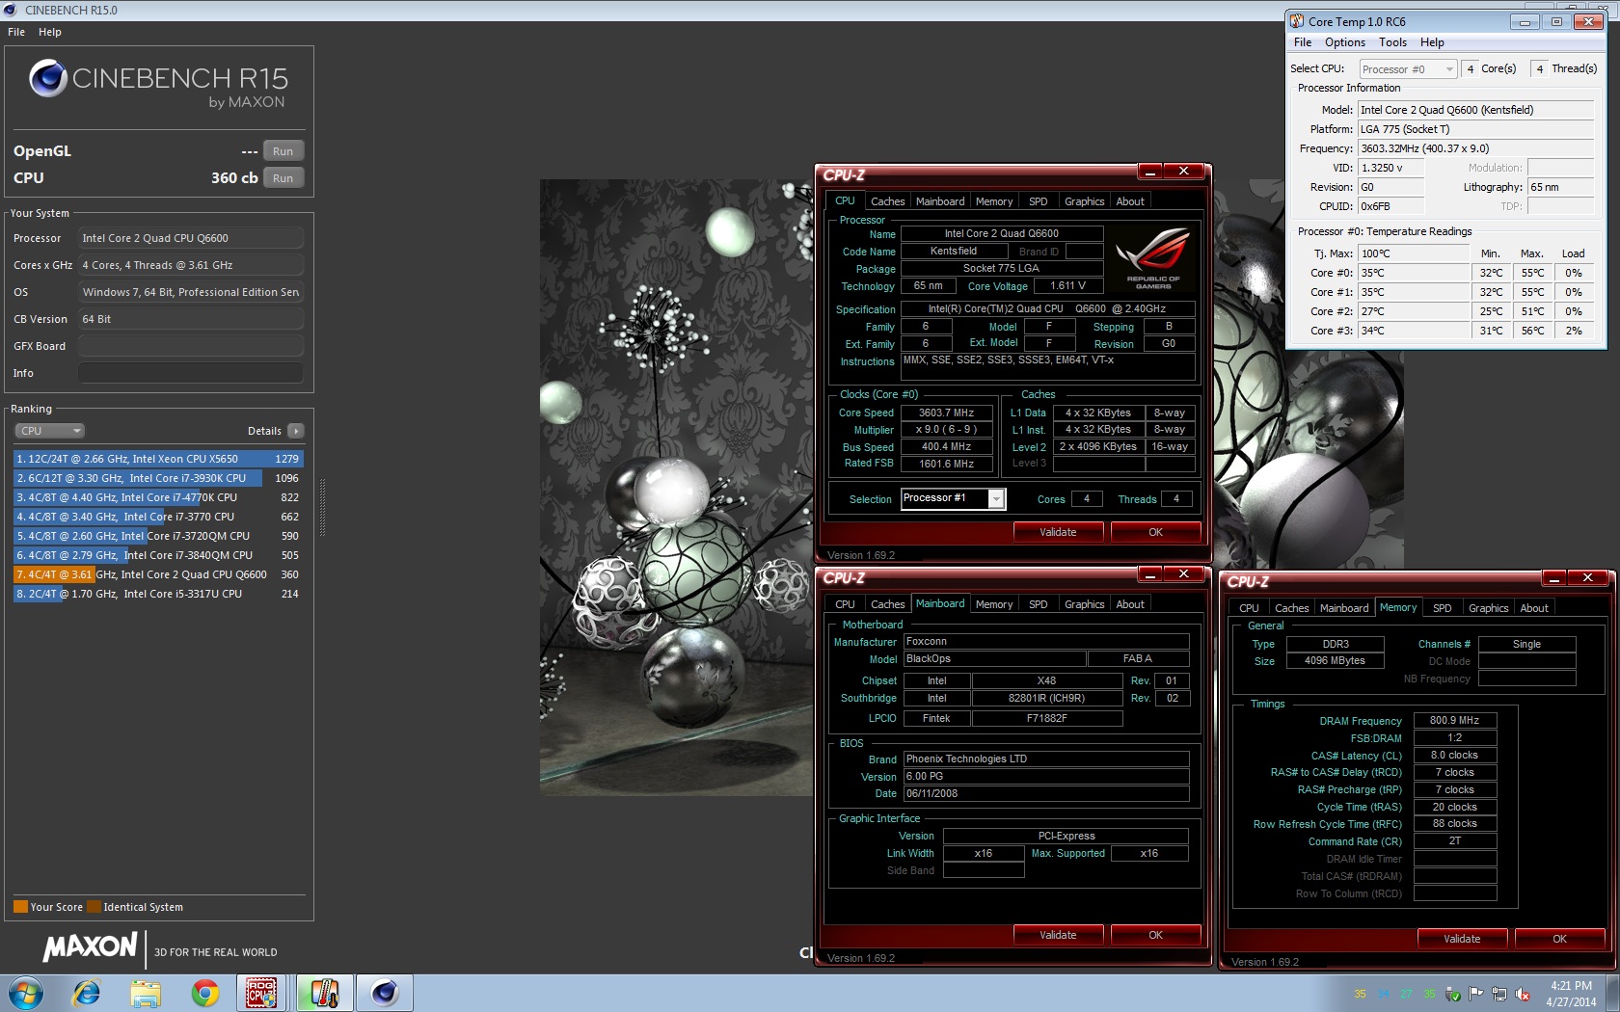Launch Internet Explorer from the taskbar
The image size is (1620, 1012).
click(86, 993)
